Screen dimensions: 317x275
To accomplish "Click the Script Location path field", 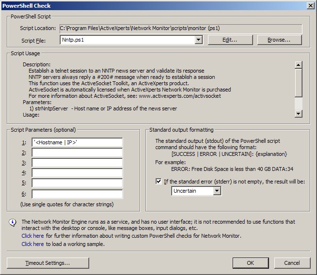I will [181, 29].
